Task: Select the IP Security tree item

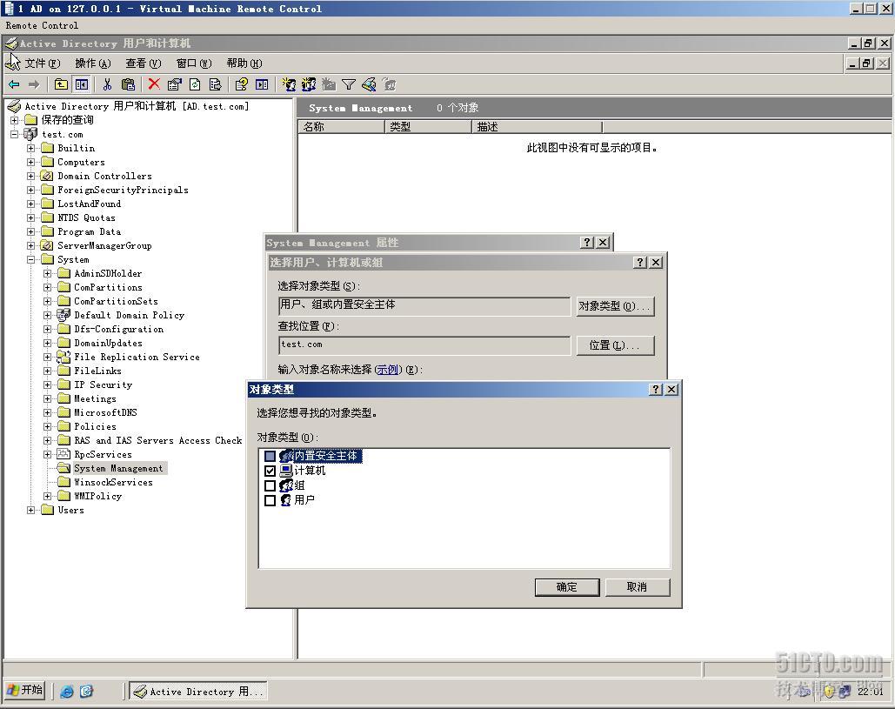Action: click(x=103, y=385)
